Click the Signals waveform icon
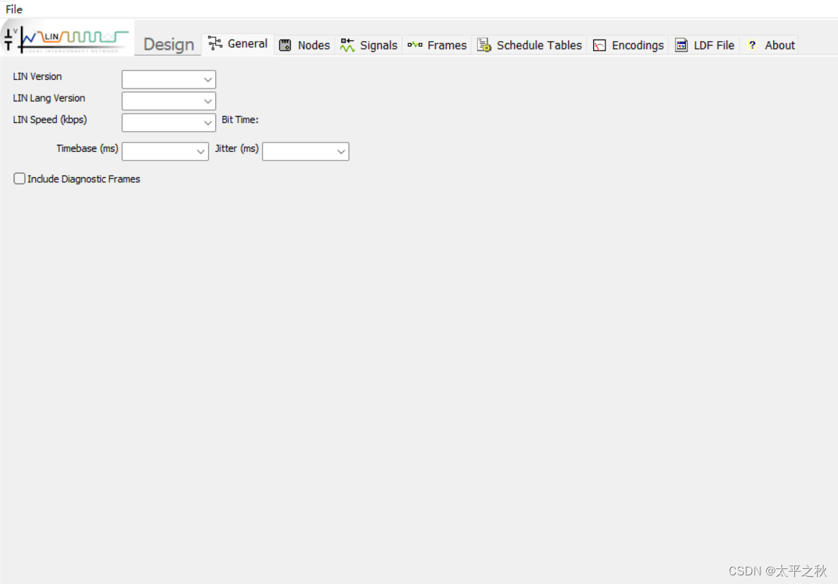This screenshot has width=838, height=584. (x=346, y=45)
